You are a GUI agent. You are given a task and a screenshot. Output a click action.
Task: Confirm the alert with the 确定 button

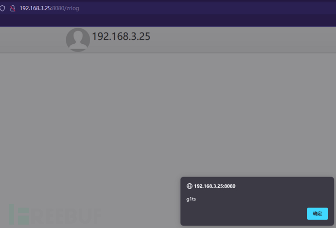(x=317, y=213)
